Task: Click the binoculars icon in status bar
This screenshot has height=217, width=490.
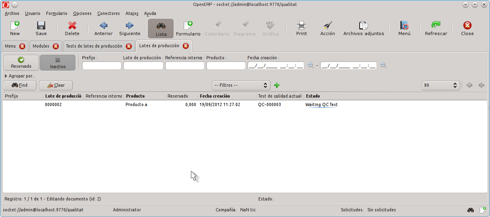Action: pyautogui.click(x=471, y=210)
